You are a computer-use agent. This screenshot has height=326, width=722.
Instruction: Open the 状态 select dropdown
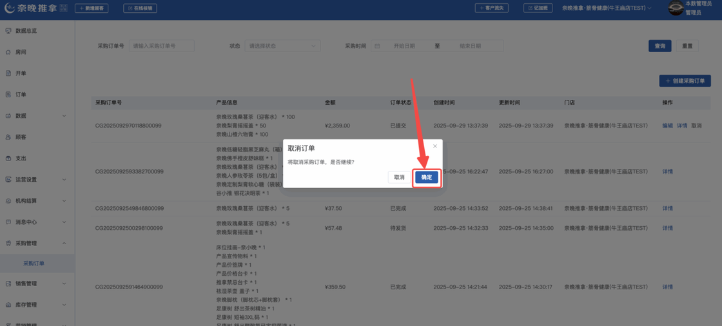[282, 46]
